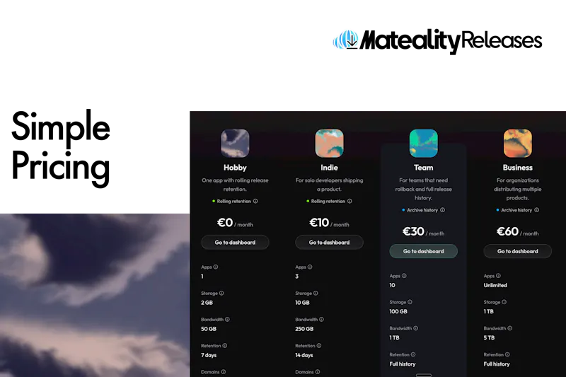Click the €30 / month price
Image resolution: width=566 pixels, height=377 pixels.
(423, 231)
